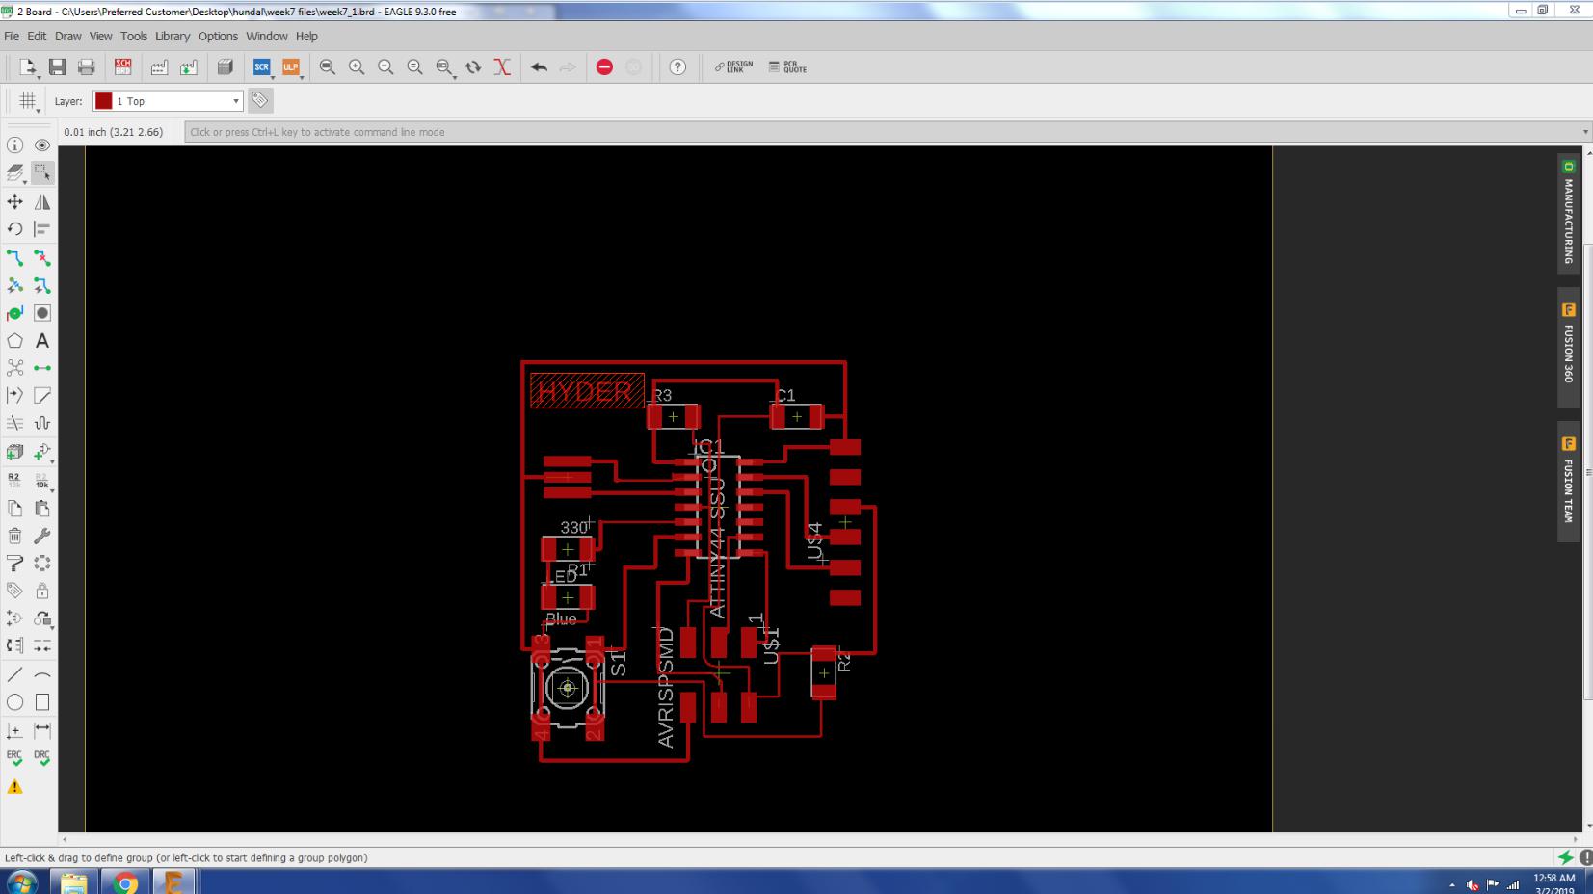Expand the Open file dropdown
The height and width of the screenshot is (894, 1593).
[x=37, y=75]
